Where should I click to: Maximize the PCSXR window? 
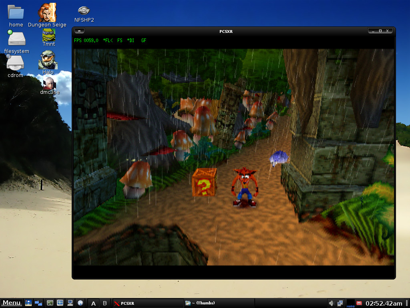click(380, 31)
